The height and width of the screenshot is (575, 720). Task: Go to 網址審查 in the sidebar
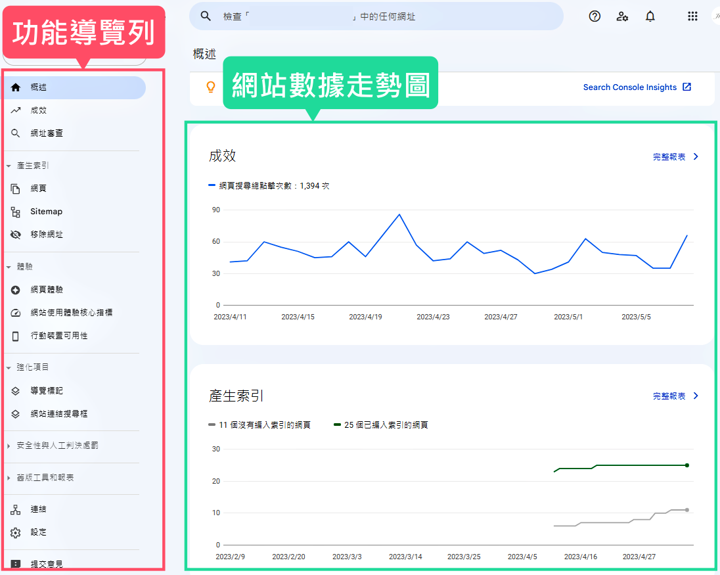47,133
